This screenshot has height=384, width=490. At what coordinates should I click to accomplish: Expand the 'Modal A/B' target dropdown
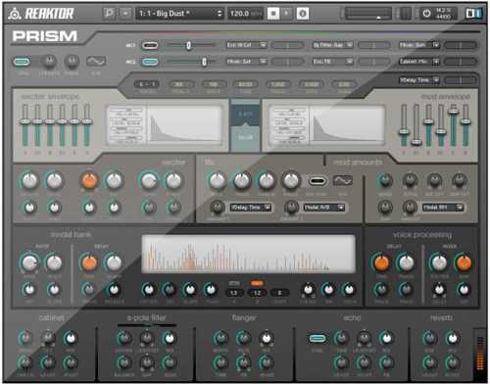(x=323, y=208)
